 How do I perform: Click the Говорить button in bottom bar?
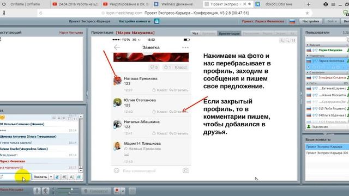click(96, 191)
